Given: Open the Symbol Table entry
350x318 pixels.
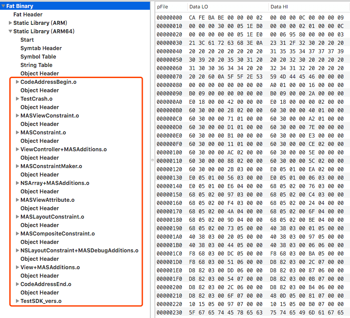Looking at the screenshot, I should [38, 57].
